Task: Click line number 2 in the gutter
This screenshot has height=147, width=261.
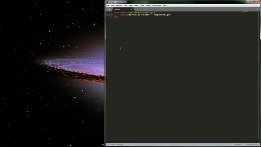Action: [110, 15]
